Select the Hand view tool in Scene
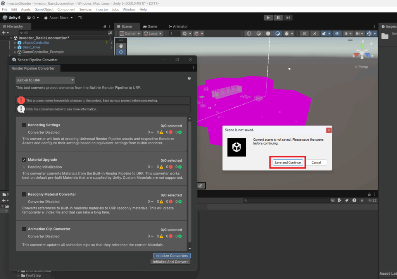 pos(121,46)
